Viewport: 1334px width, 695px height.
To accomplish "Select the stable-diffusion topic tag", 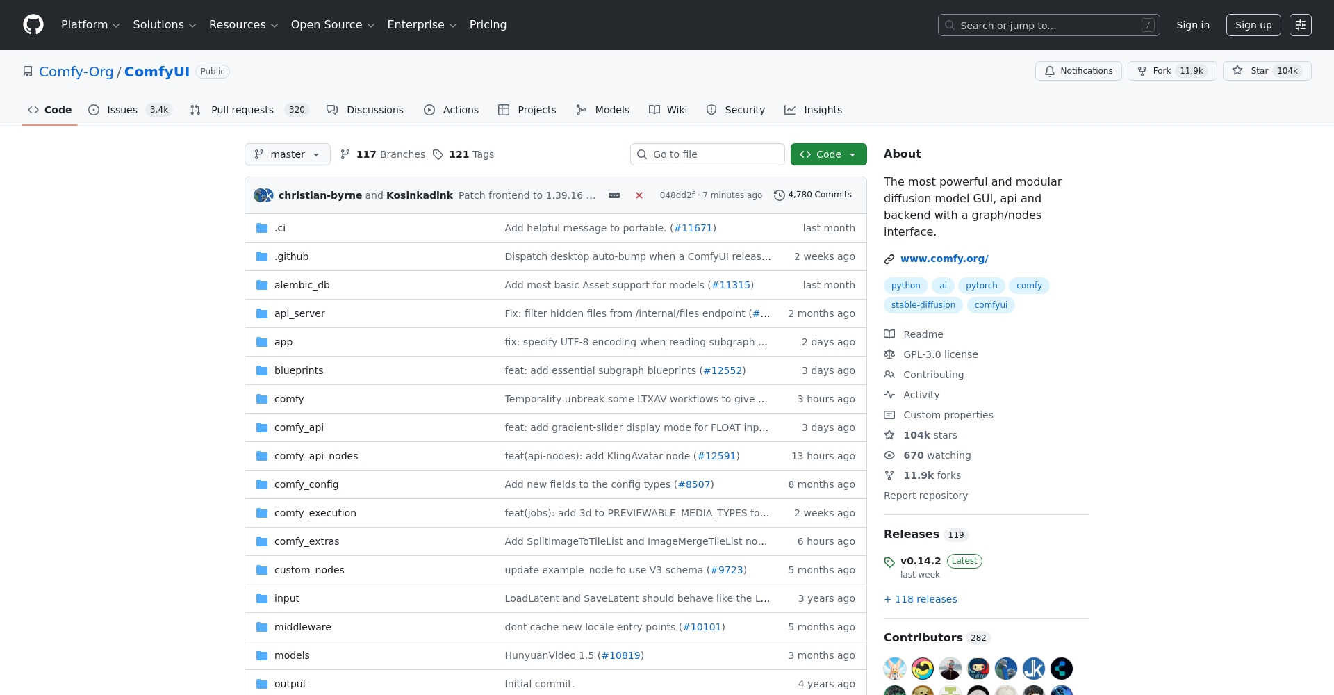I will pos(923,305).
